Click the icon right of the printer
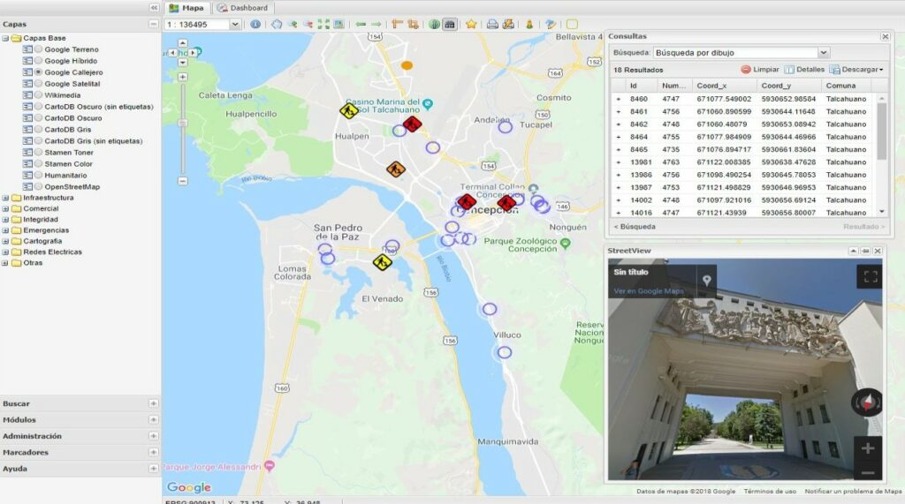This screenshot has height=504, width=905. (x=508, y=24)
